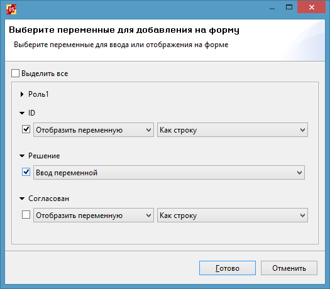The height and width of the screenshot is (289, 330).
Task: Open Решение's Ввод переменной dropdown
Action: (x=169, y=173)
